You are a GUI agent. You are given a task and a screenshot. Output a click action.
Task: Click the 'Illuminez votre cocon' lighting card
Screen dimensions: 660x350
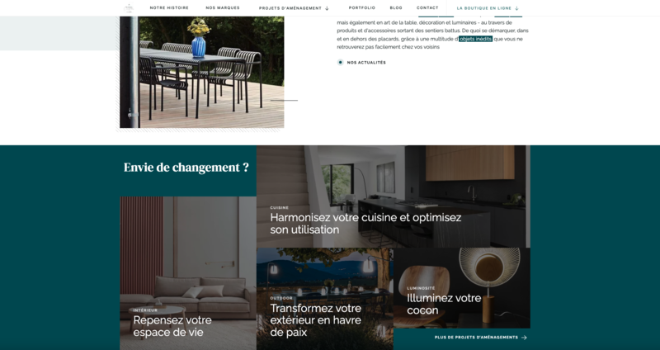coord(462,288)
